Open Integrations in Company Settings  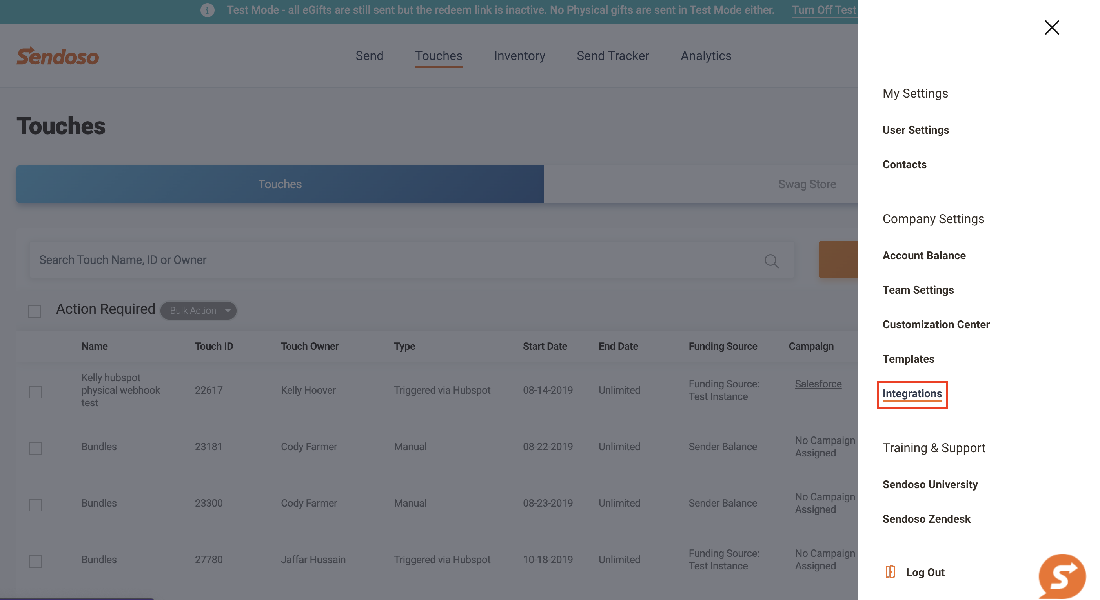click(912, 393)
